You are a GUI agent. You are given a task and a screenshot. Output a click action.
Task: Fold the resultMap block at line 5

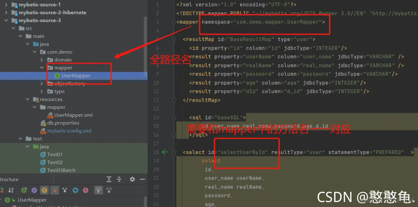(x=174, y=39)
